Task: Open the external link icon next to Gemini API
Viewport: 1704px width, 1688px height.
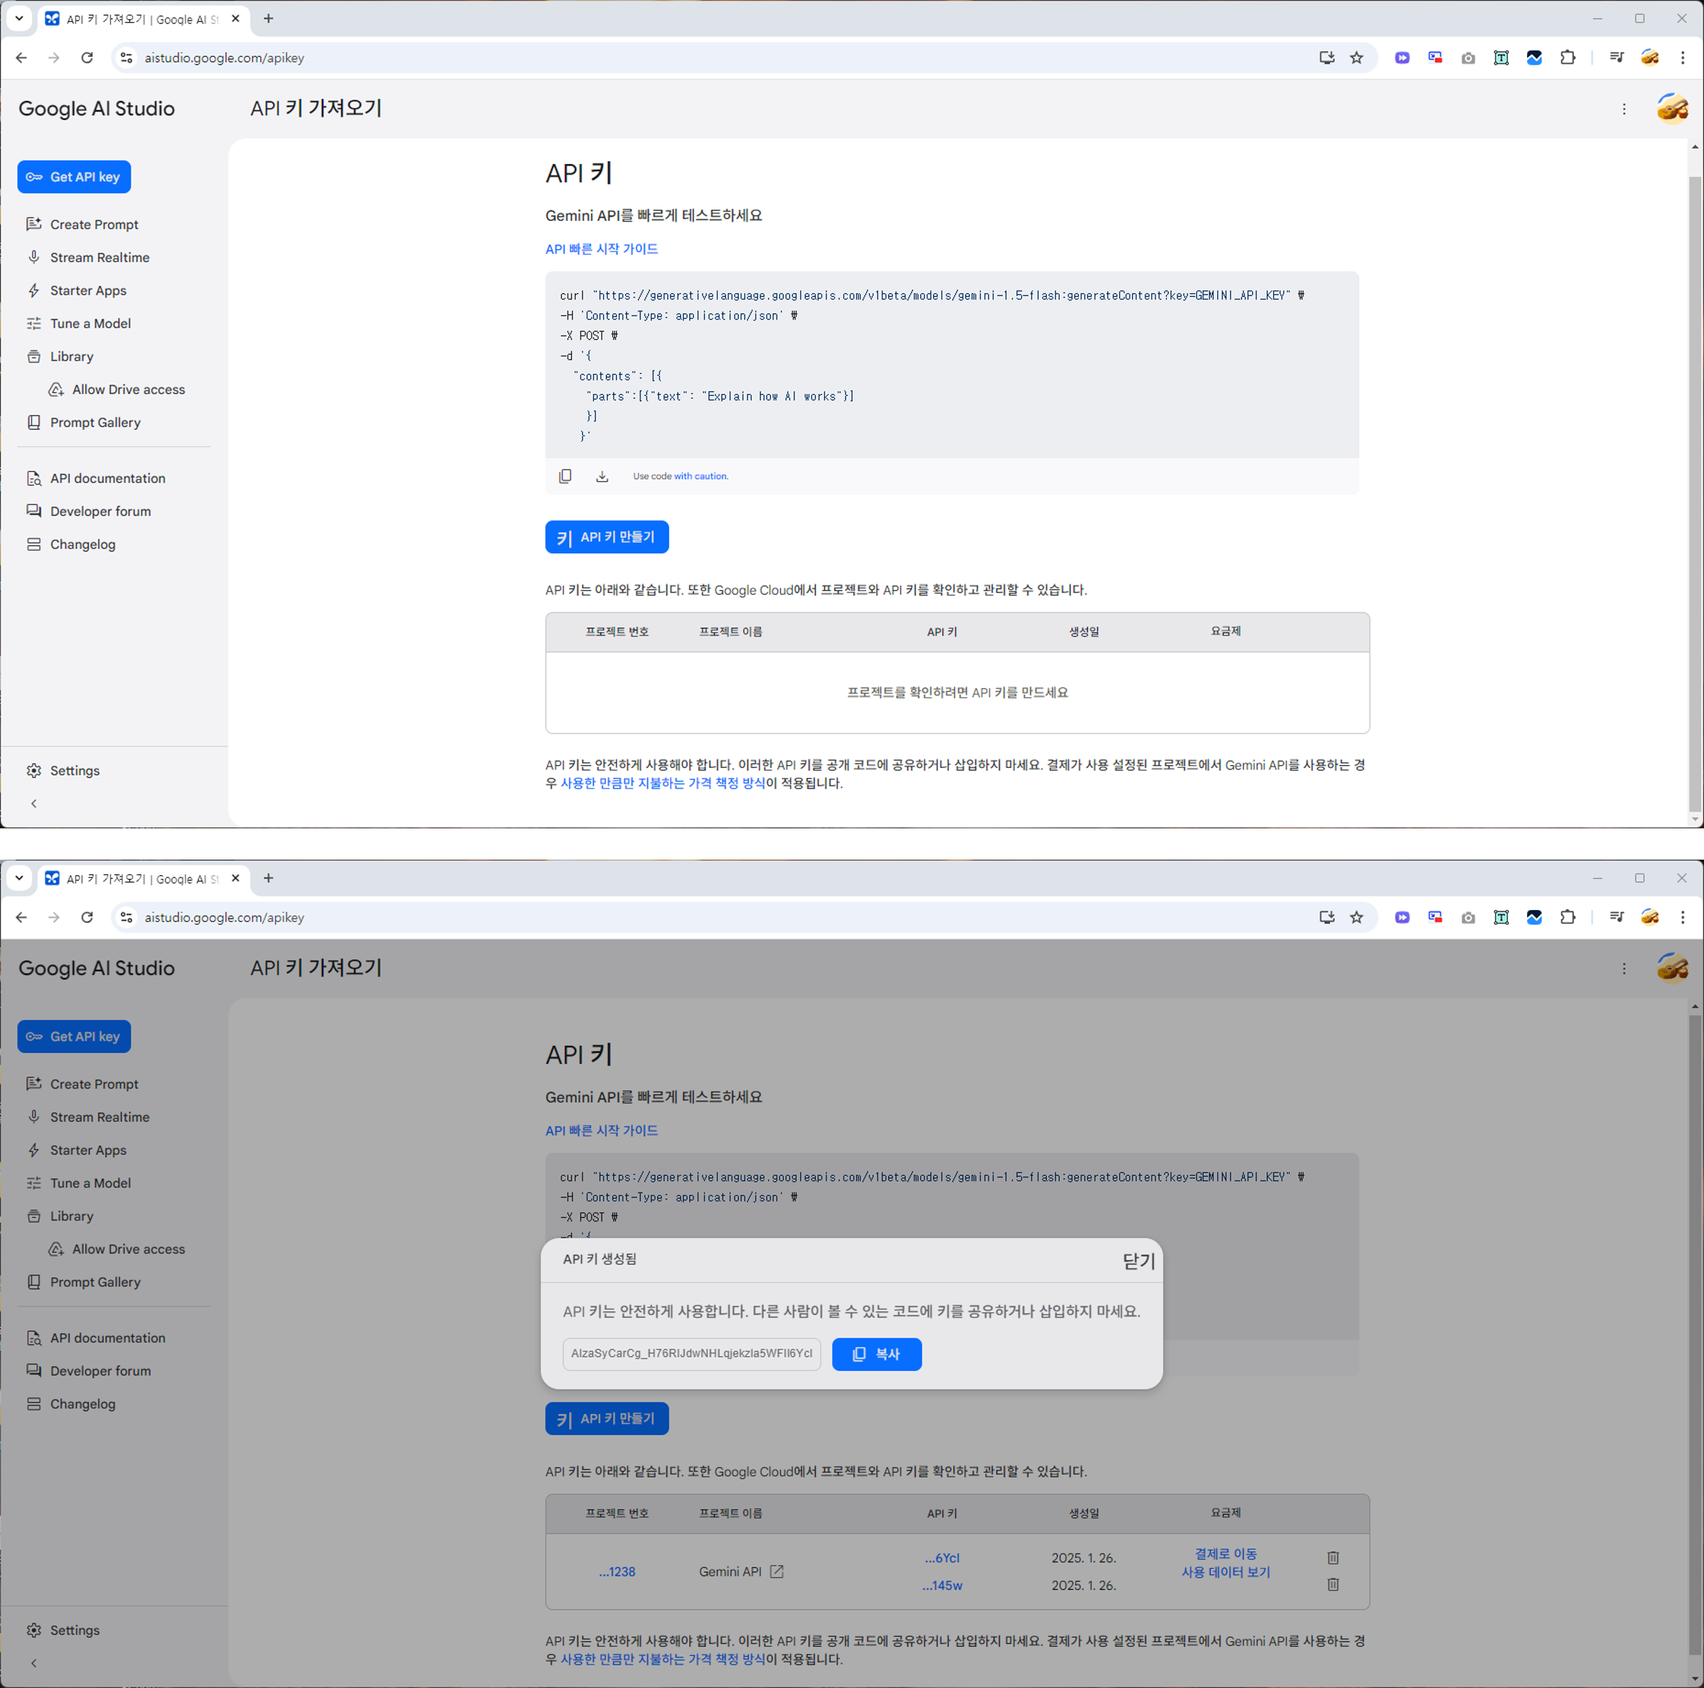Action: pos(776,1571)
